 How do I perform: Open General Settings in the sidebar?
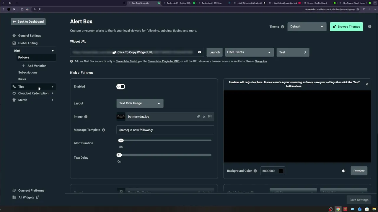pyautogui.click(x=30, y=36)
